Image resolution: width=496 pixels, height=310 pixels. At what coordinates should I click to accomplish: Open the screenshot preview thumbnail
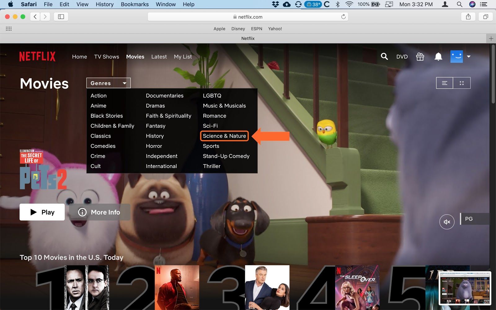465,288
